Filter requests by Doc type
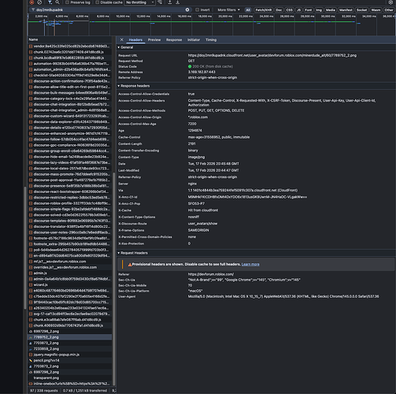 (x=279, y=9)
